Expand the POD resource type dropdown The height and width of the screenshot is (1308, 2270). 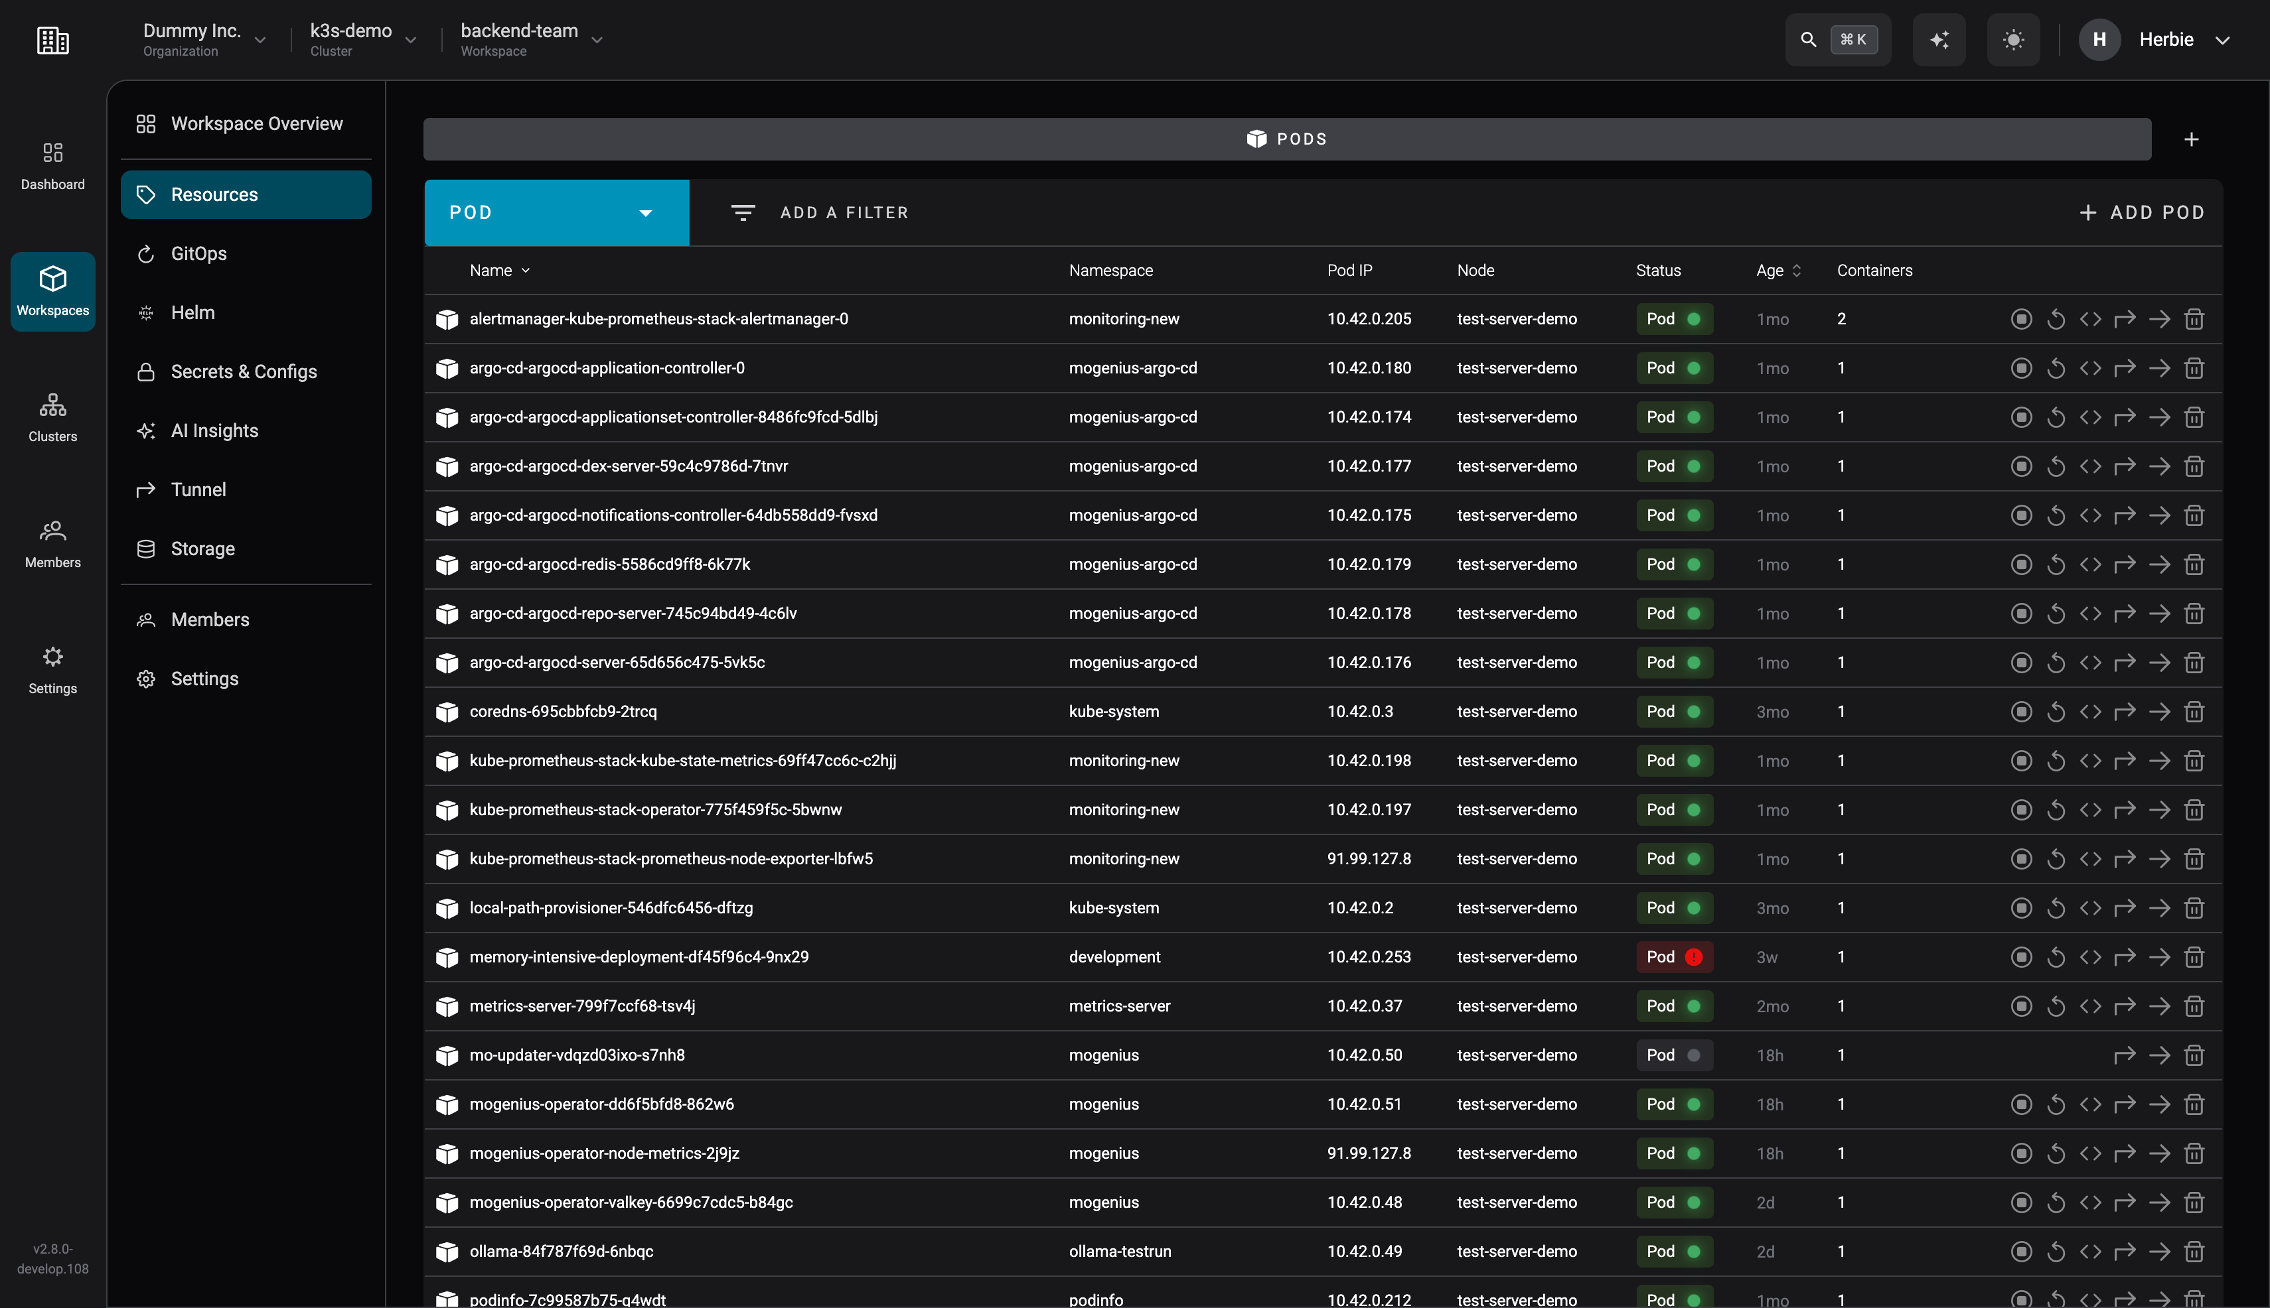pyautogui.click(x=556, y=213)
